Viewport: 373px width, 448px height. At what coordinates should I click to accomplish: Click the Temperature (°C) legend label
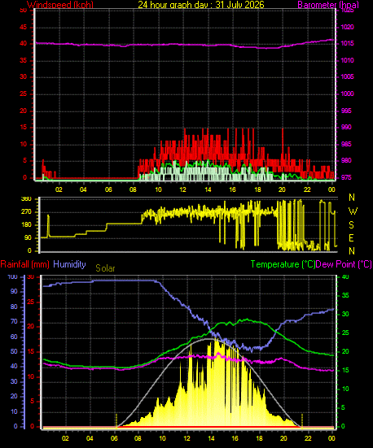point(283,264)
